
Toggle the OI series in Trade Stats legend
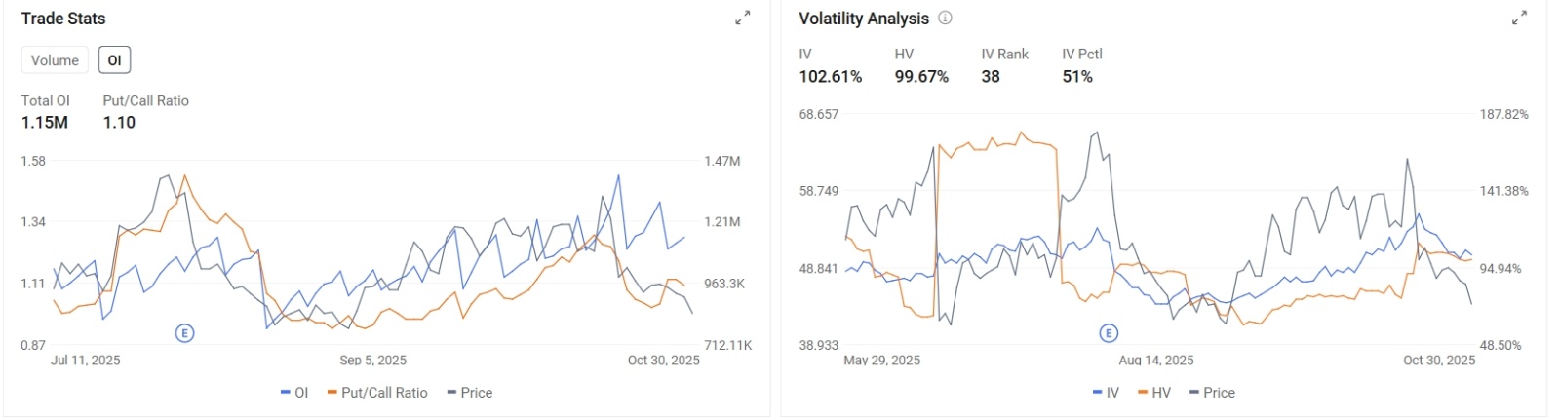coord(294,393)
